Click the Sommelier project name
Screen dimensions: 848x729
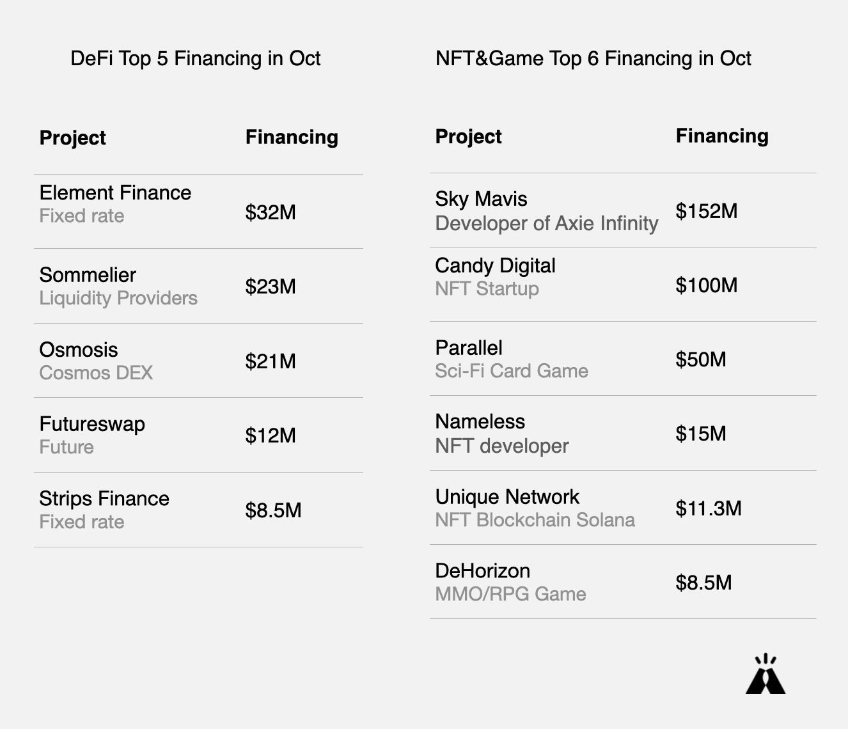click(88, 275)
